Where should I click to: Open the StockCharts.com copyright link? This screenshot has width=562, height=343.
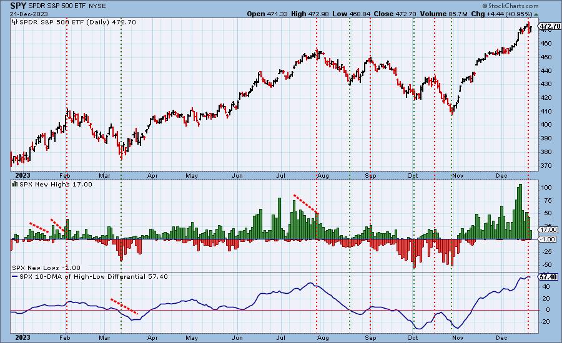pyautogui.click(x=510, y=6)
